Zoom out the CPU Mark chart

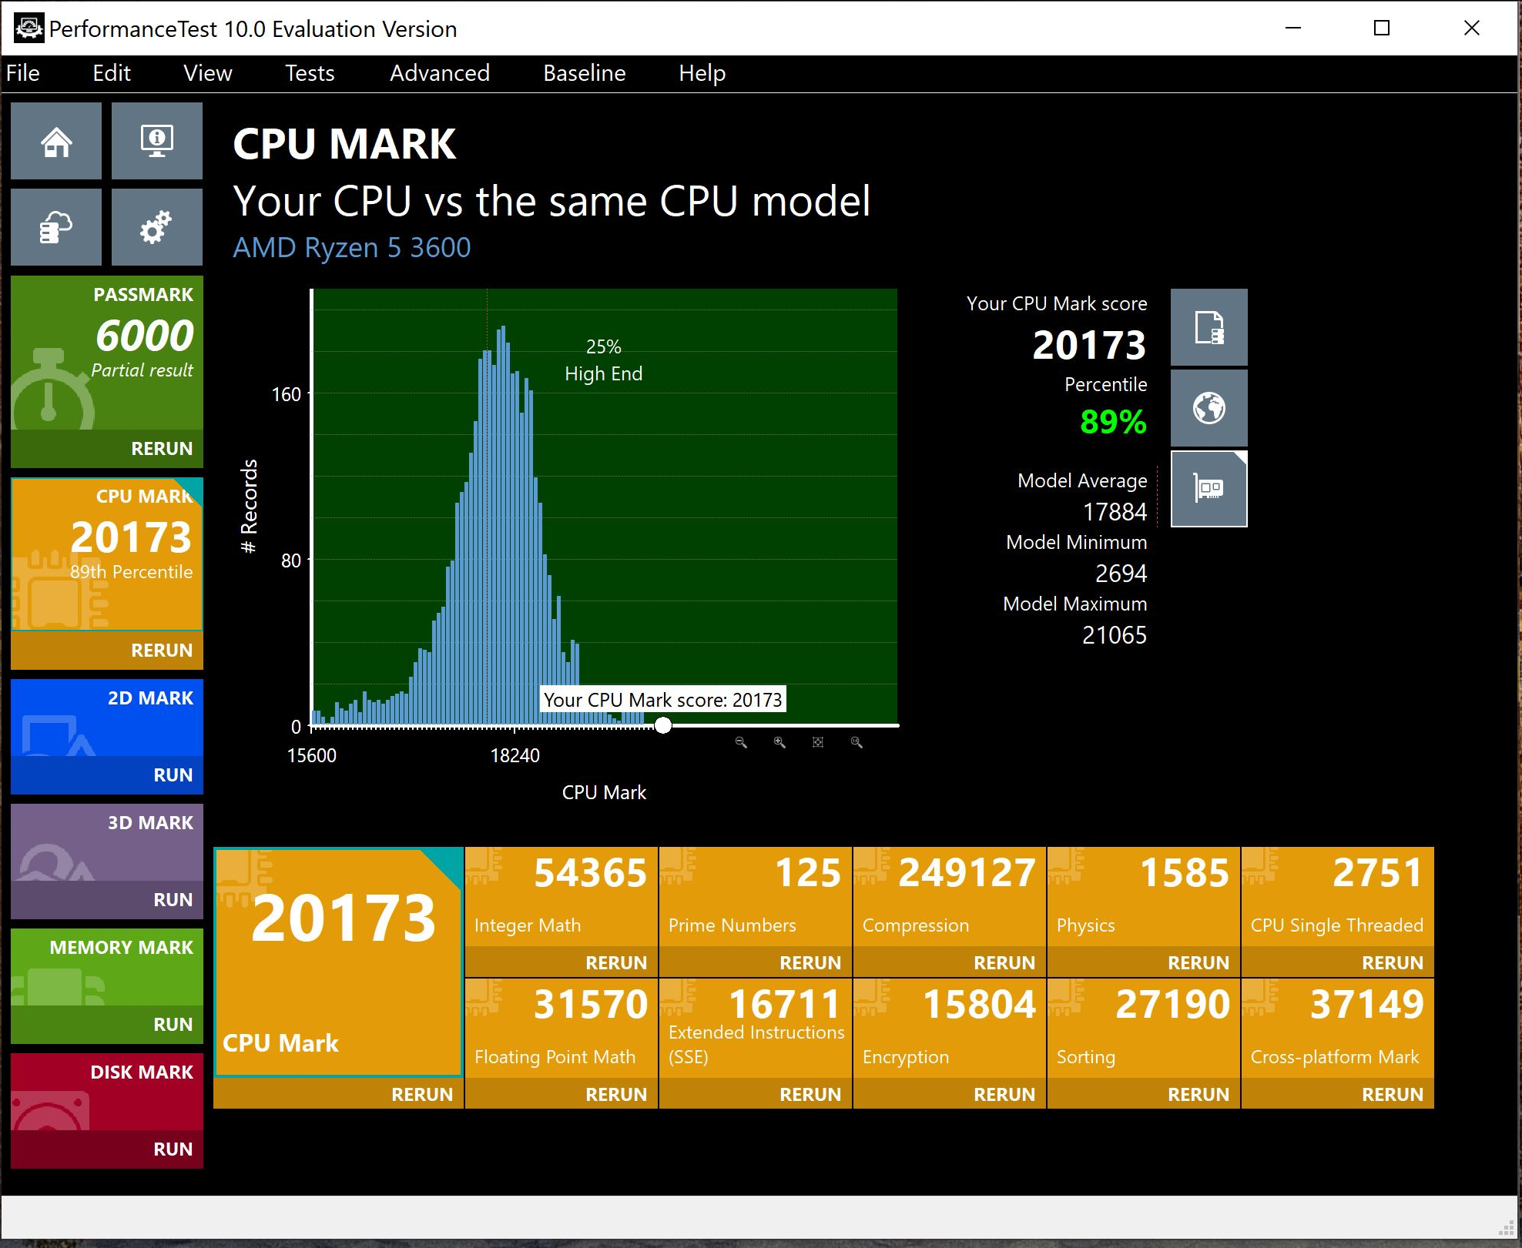point(741,742)
